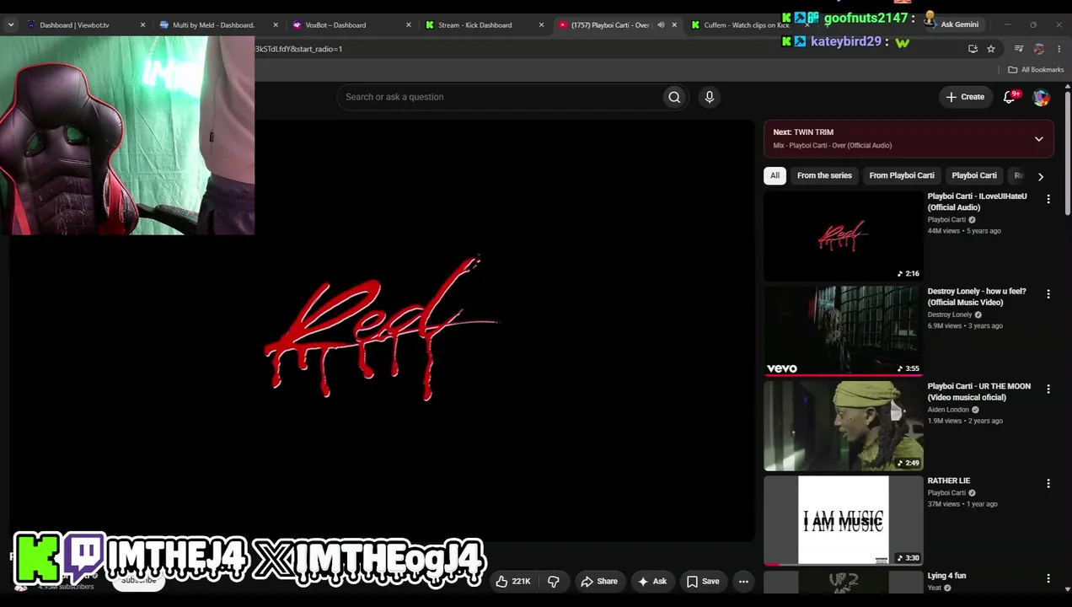
Task: Open the Lying 4 fun video title
Action: pos(947,576)
